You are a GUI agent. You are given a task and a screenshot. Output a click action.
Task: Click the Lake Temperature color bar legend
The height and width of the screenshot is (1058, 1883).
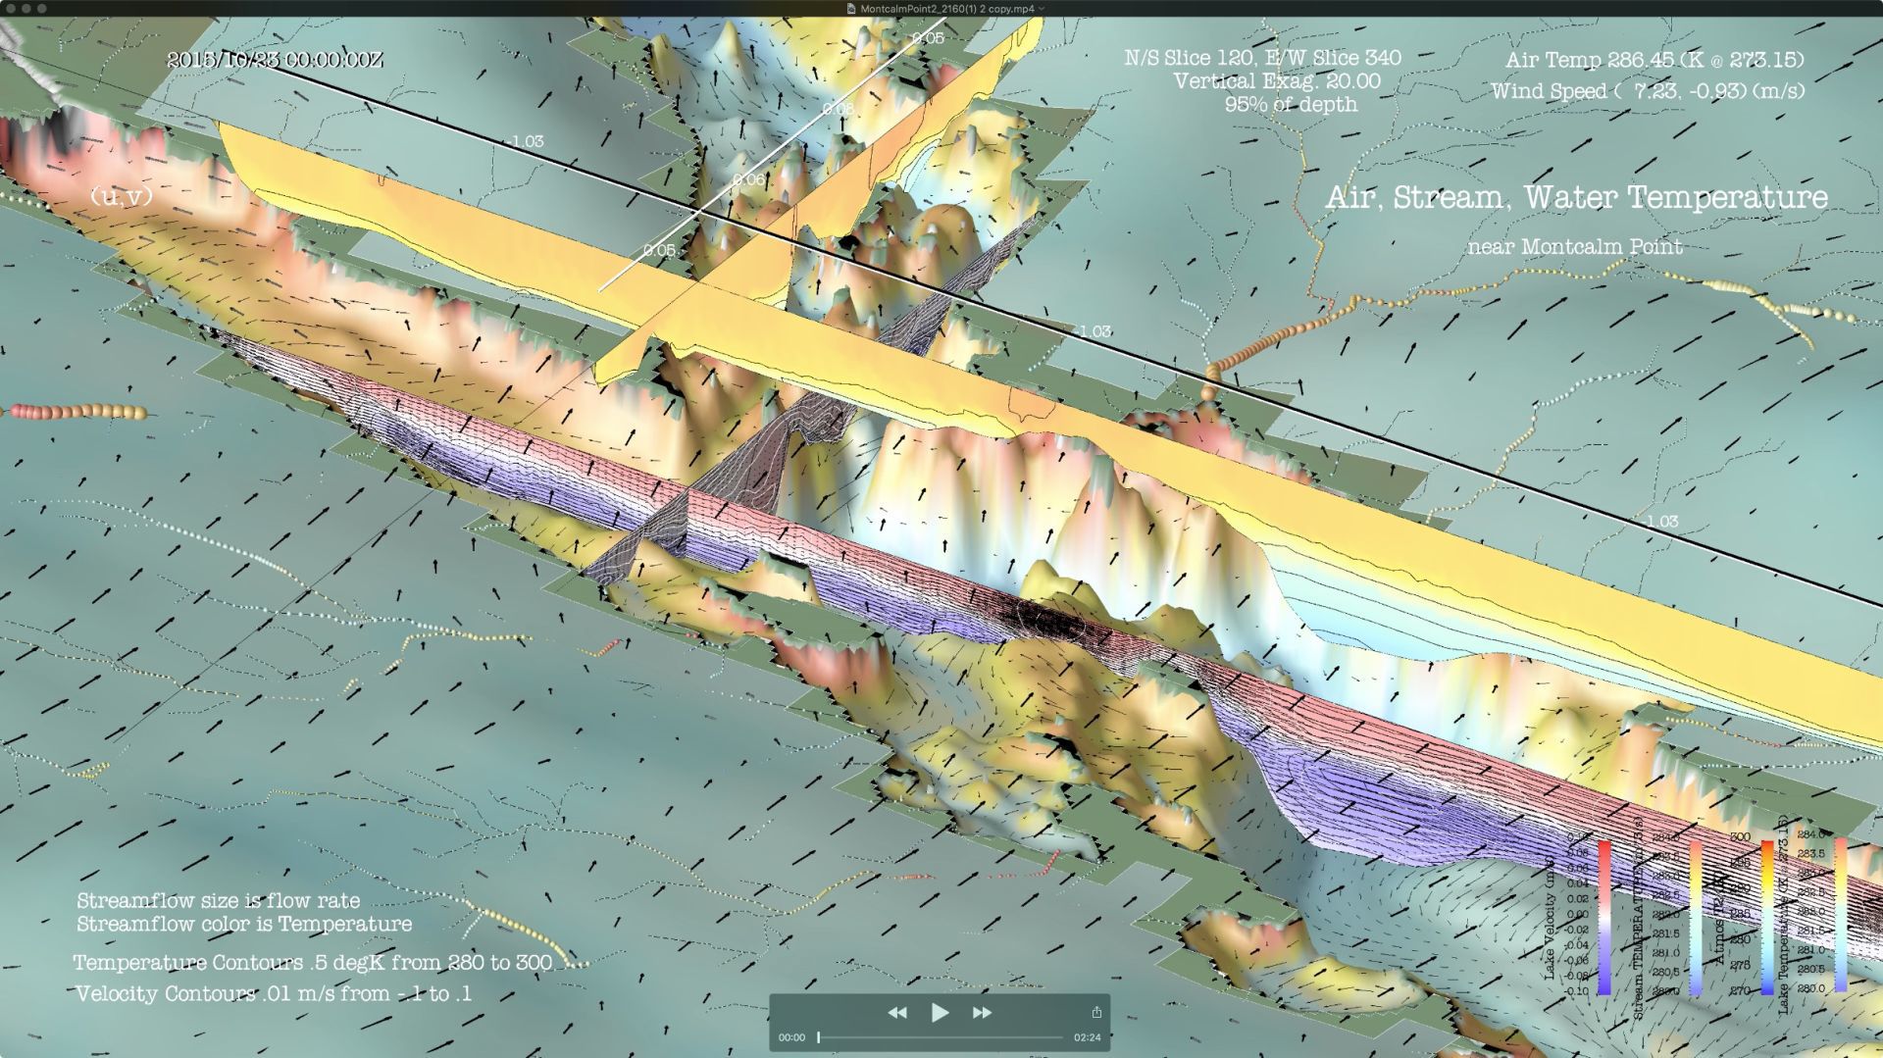[1841, 917]
